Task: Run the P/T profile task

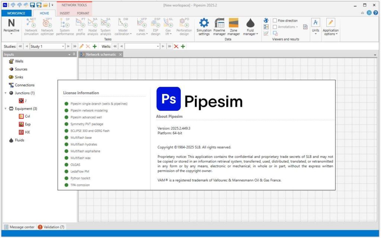Action: [x=80, y=27]
